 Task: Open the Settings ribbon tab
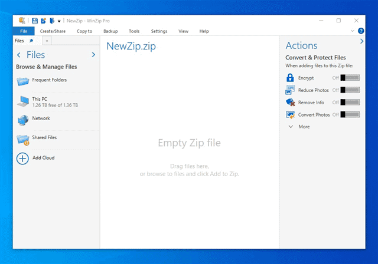(159, 31)
